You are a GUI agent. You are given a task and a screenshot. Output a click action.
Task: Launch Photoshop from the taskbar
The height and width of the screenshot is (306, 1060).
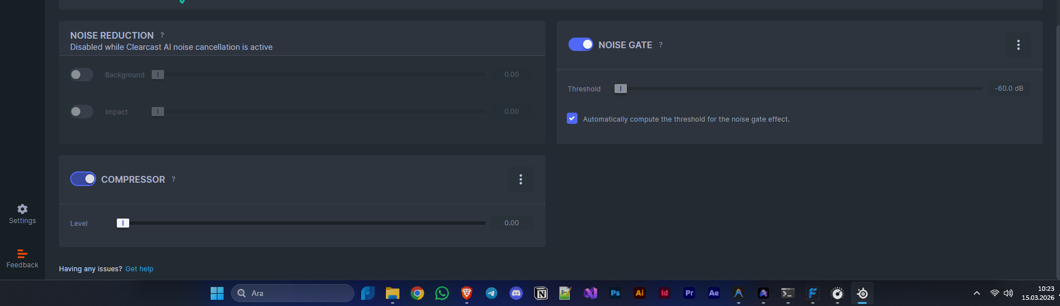pos(615,293)
